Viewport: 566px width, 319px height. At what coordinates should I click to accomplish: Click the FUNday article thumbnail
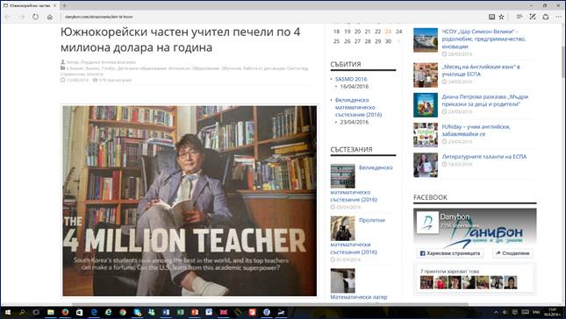pyautogui.click(x=426, y=135)
